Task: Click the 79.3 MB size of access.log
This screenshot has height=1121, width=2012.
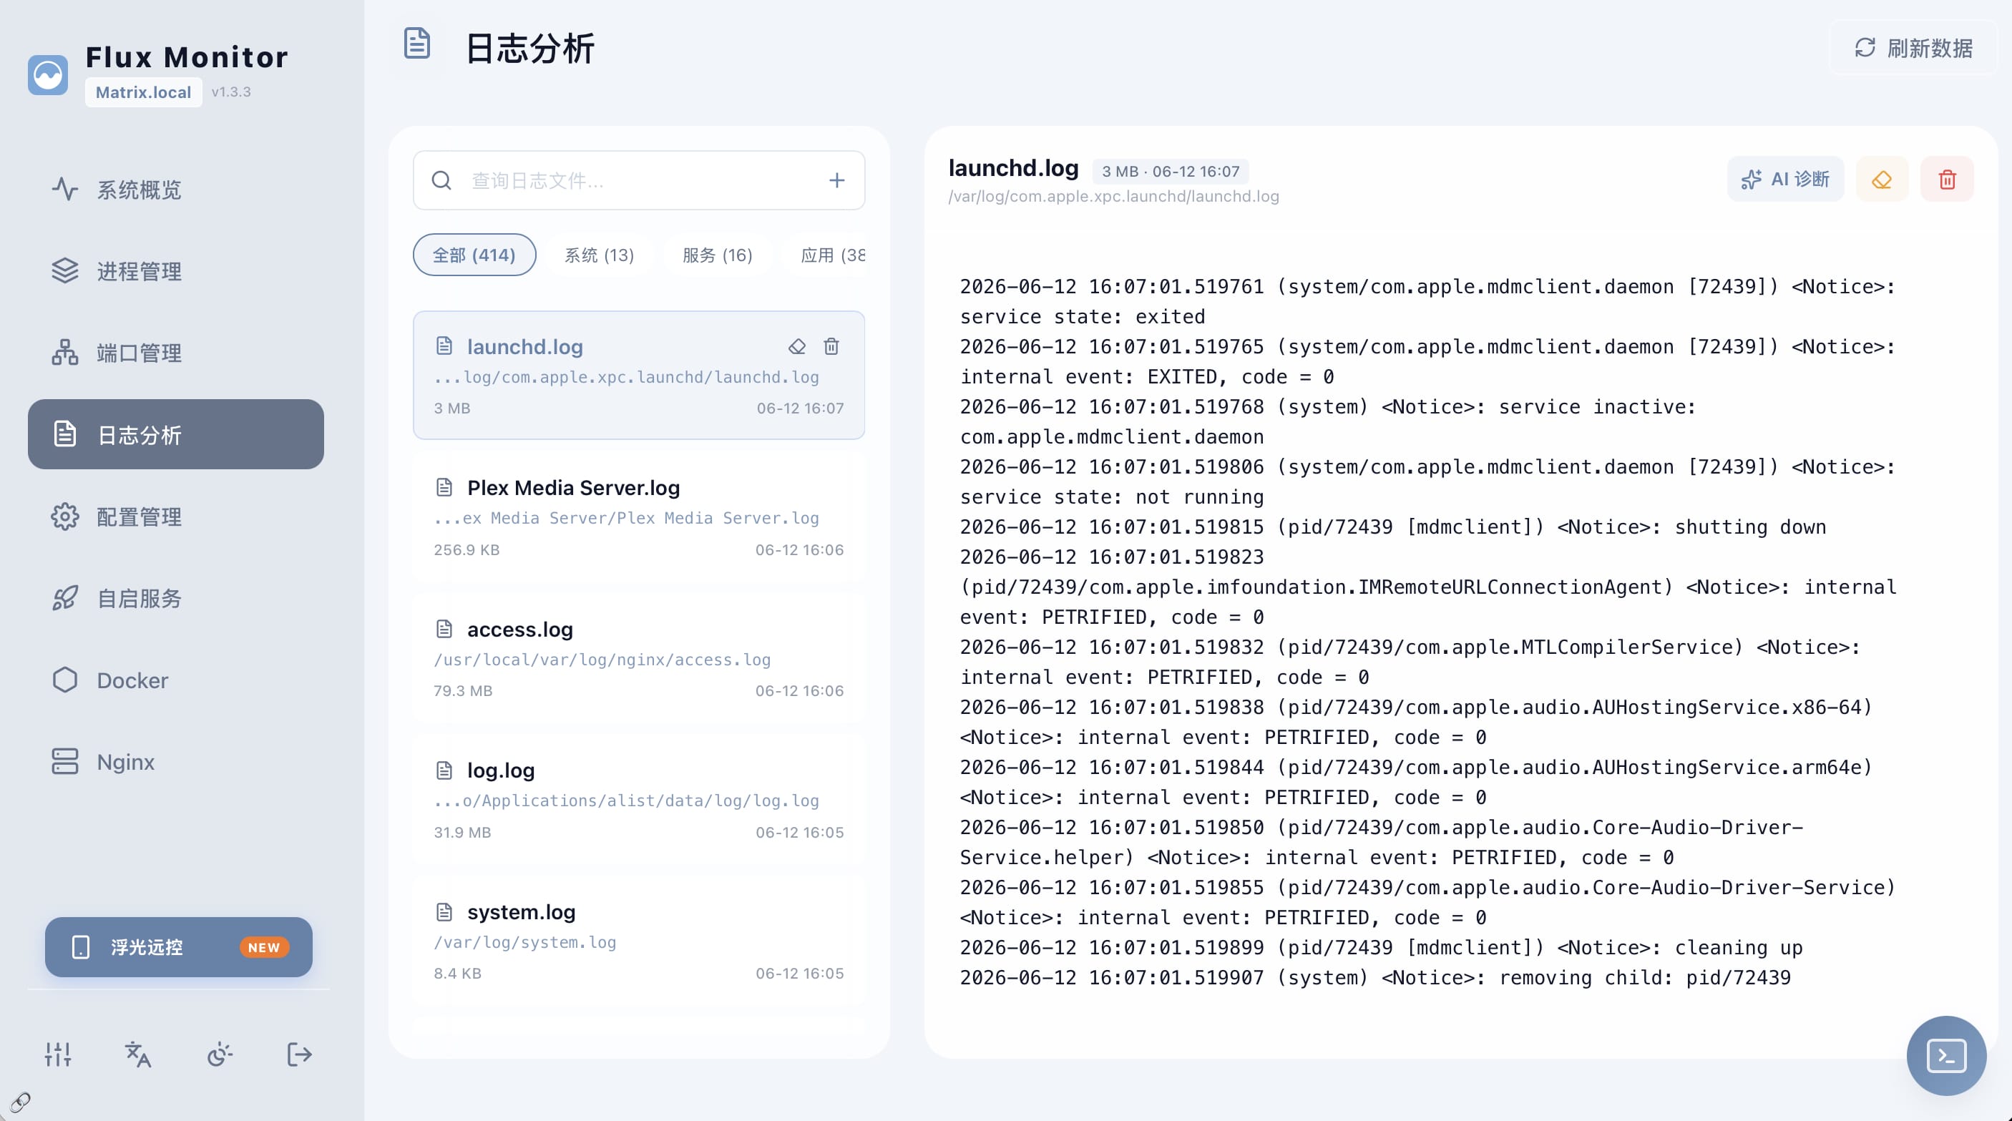Action: tap(463, 690)
